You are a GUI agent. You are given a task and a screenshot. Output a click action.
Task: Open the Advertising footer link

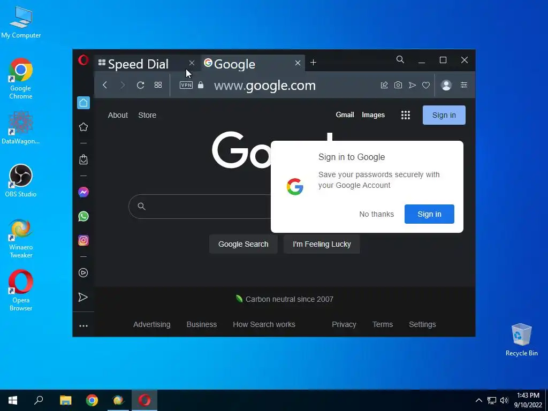click(151, 324)
